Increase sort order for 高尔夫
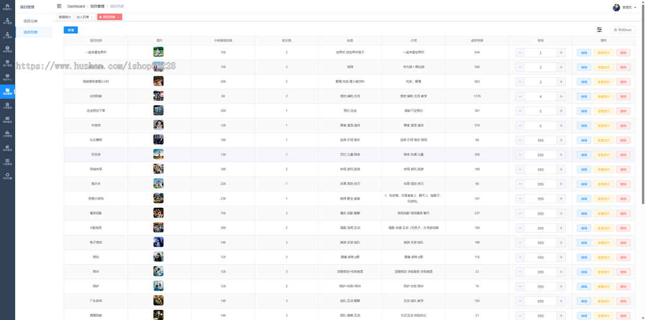Viewport: 645px width, 320px height. point(561,184)
